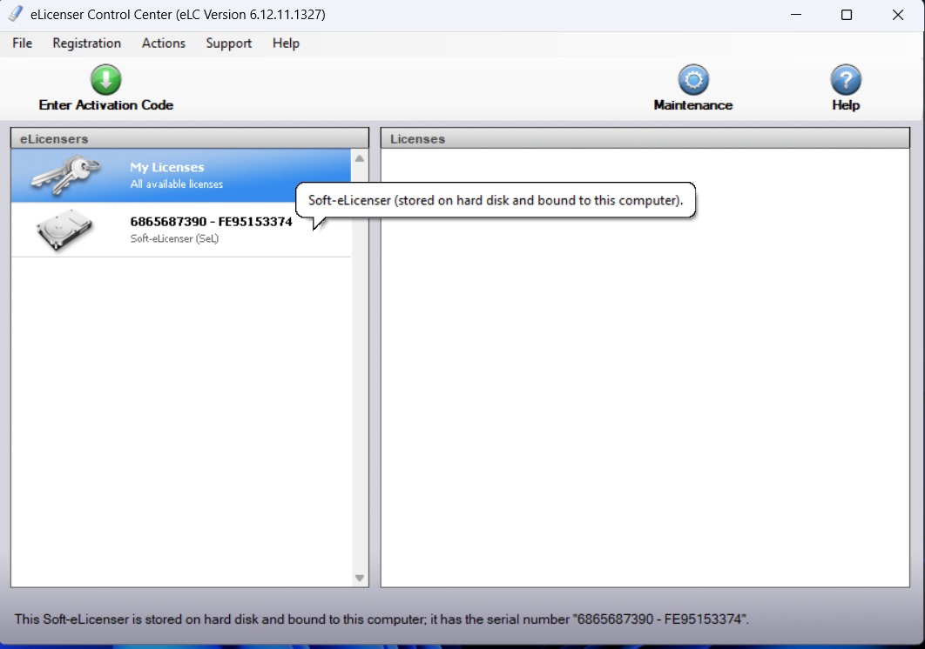Open the Registration menu

tap(87, 43)
